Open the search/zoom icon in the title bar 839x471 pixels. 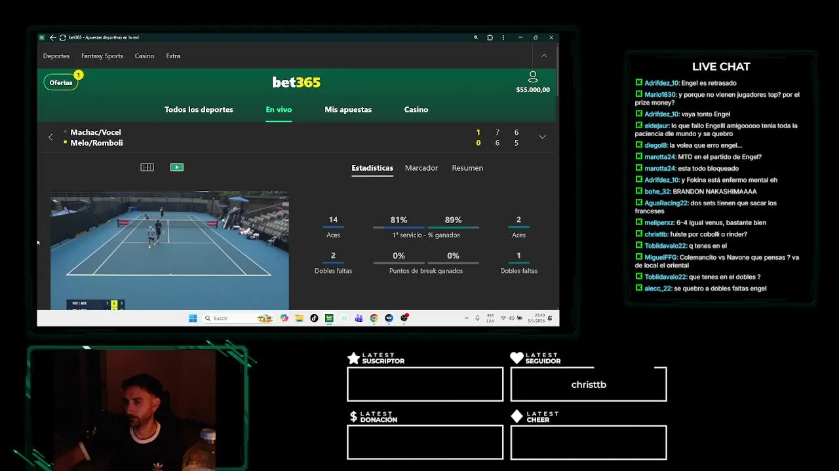point(476,37)
